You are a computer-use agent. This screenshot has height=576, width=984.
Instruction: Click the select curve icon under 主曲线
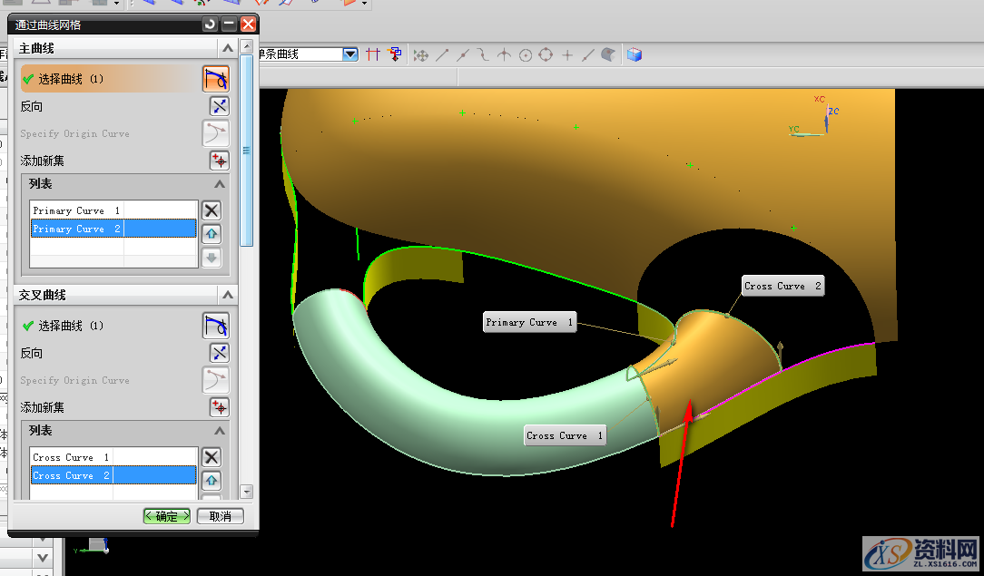pos(215,79)
